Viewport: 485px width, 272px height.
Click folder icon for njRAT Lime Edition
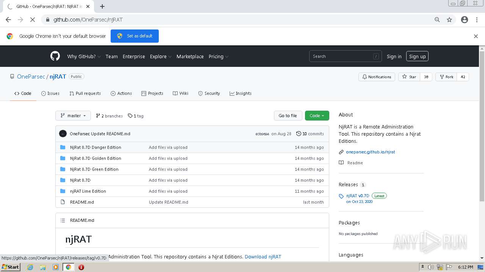point(63,191)
